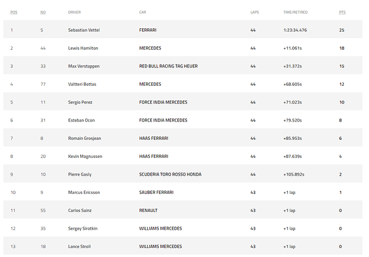Click Romain Grosjean driver name
369x257 pixels.
click(84, 138)
